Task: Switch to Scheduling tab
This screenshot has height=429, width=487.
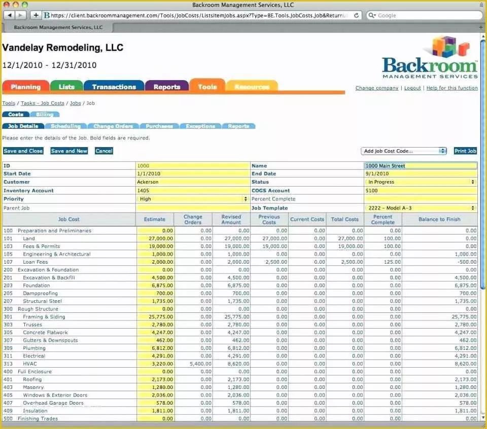Action: click(x=65, y=126)
